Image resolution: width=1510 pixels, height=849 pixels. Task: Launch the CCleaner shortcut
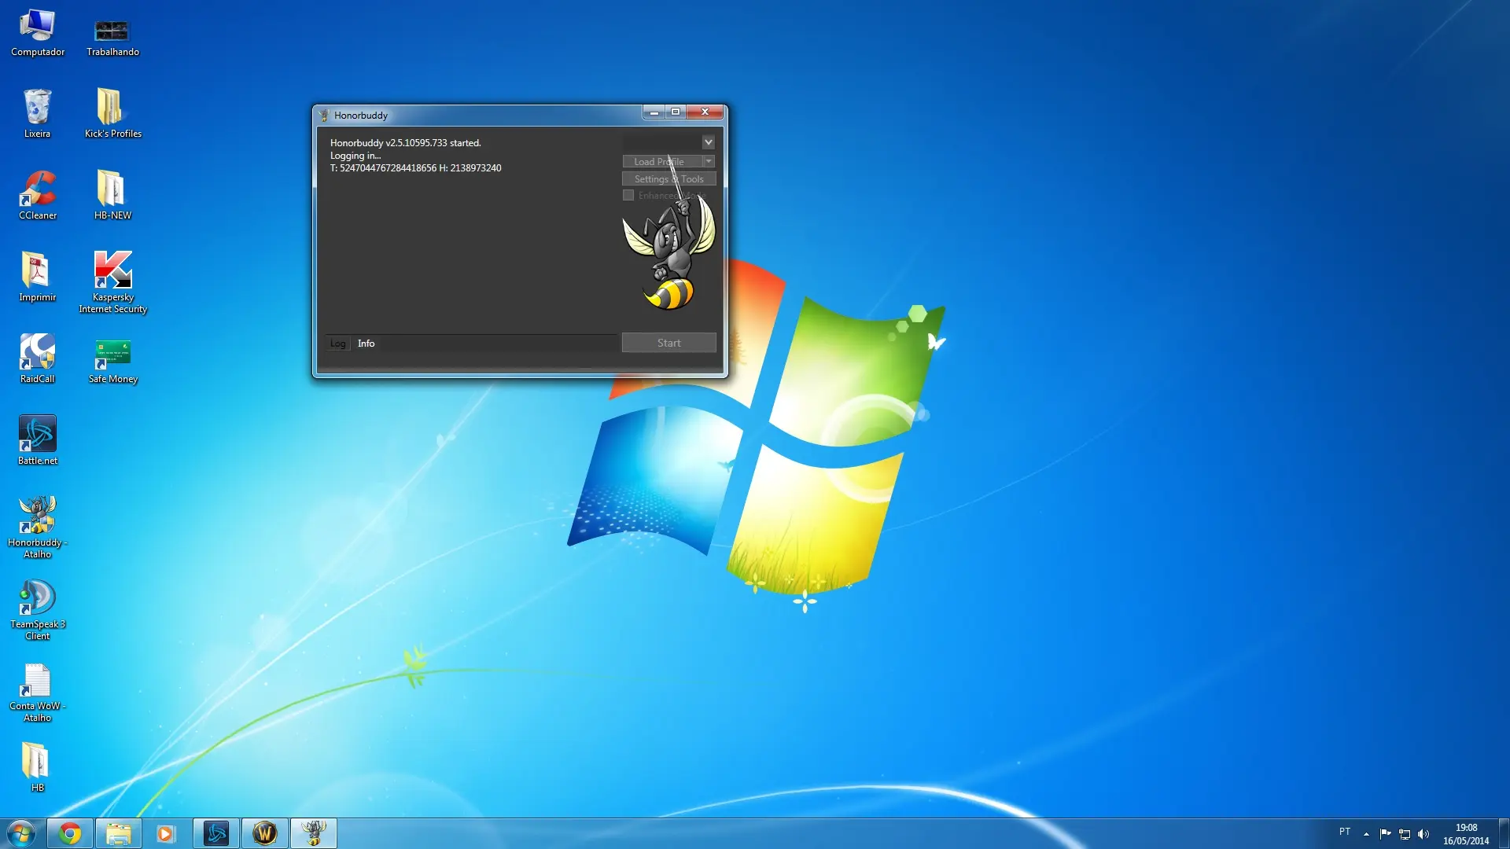(x=37, y=196)
